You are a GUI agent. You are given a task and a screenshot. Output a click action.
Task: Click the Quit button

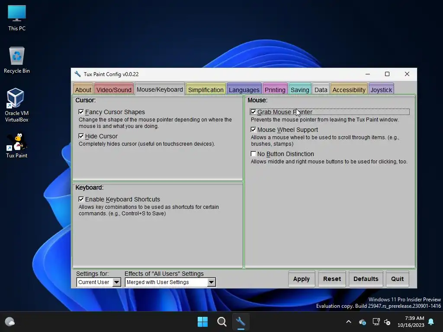(397, 279)
